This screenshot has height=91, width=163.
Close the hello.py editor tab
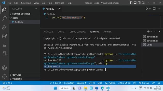pos(59,9)
